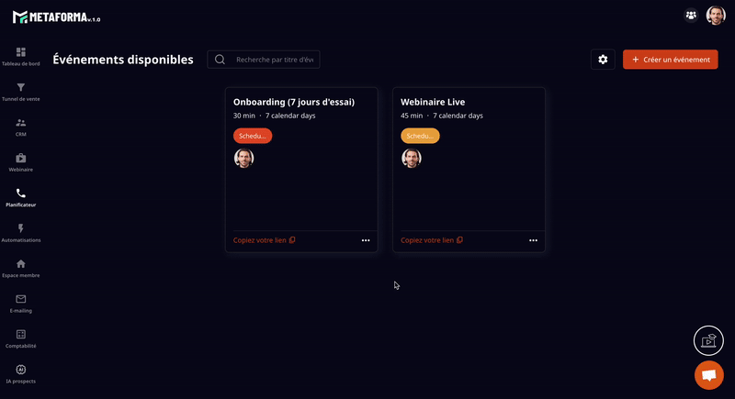
Task: Open user profile avatar menu
Action: (716, 16)
